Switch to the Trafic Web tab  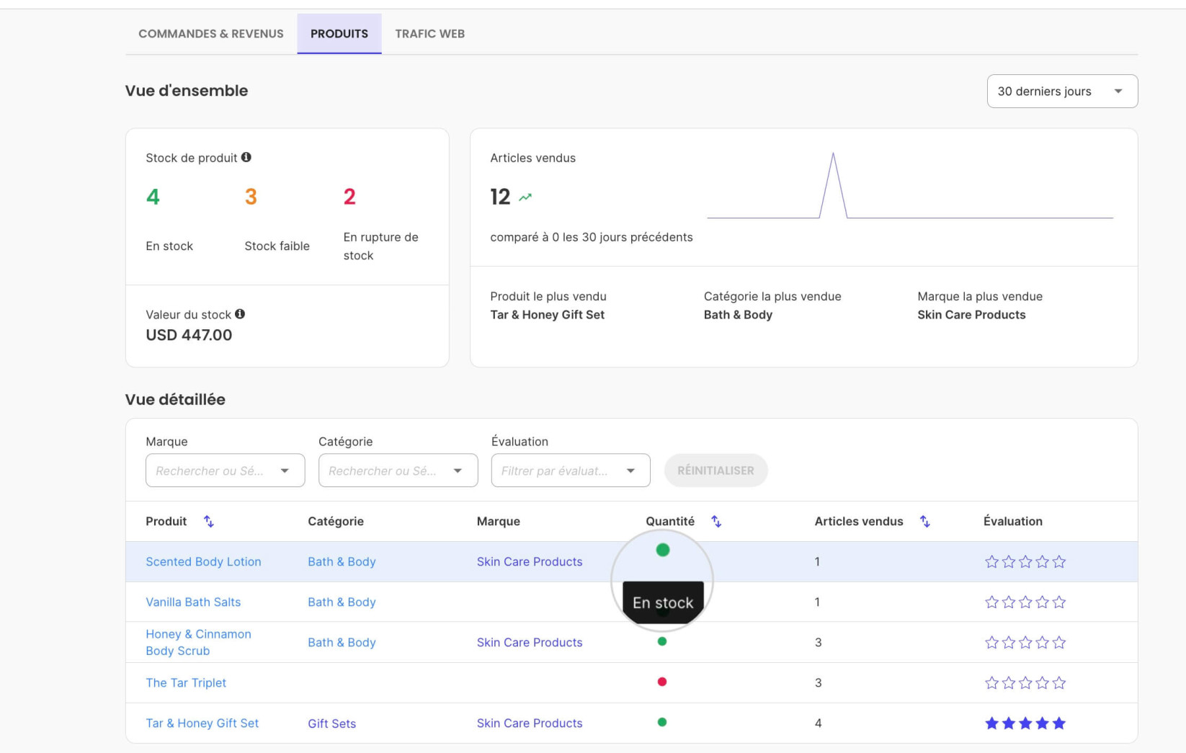tap(429, 34)
